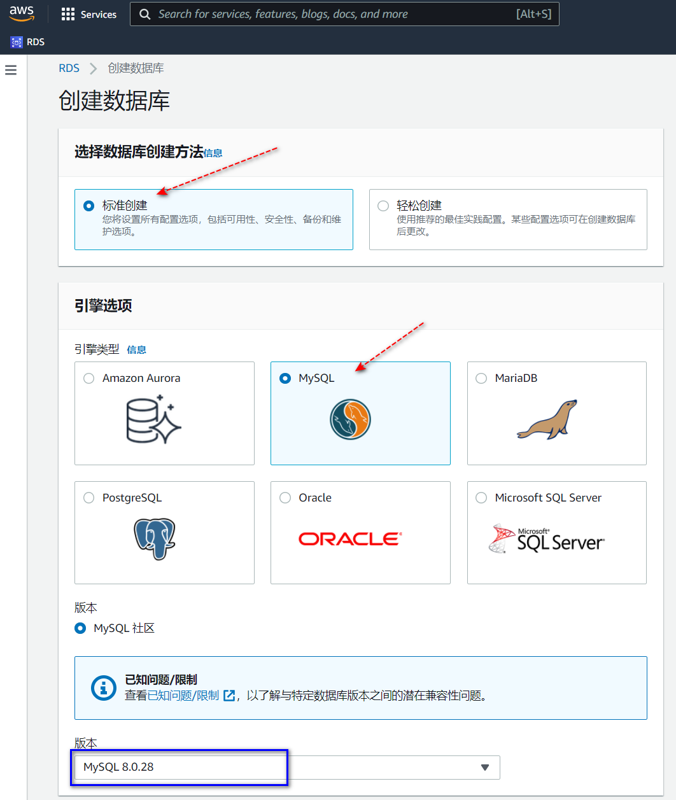676x800 pixels.
Task: Open the Services grid menu
Action: (x=67, y=14)
